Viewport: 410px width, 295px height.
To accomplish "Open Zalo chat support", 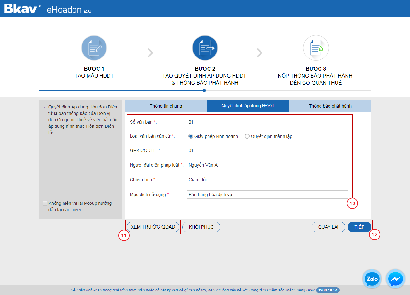I will coord(372,279).
